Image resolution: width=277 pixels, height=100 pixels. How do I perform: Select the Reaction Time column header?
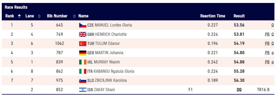213,16
